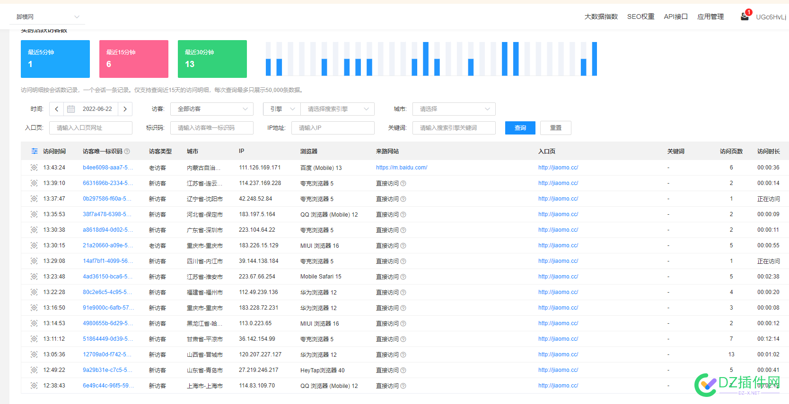Click detail icon for 13:37:47 row
This screenshot has height=404, width=789.
34,199
